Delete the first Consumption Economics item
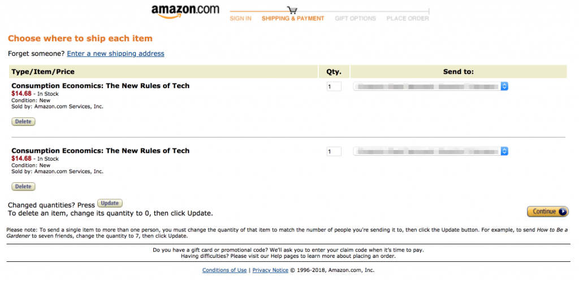The width and height of the screenshot is (579, 281). click(23, 121)
